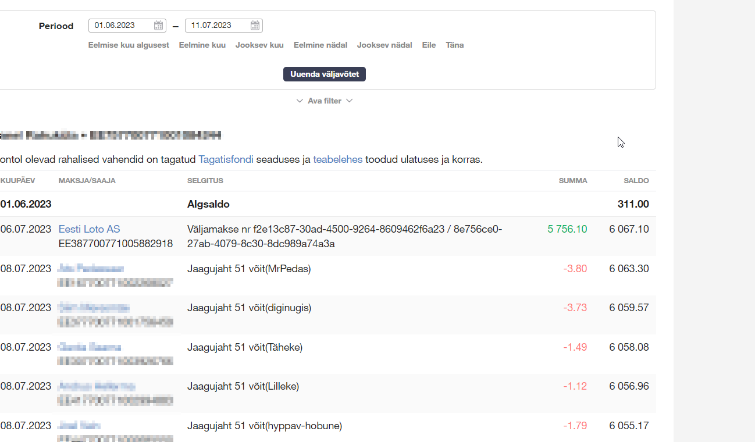Image resolution: width=755 pixels, height=442 pixels.
Task: Open the end date calendar picker icon
Action: point(255,26)
